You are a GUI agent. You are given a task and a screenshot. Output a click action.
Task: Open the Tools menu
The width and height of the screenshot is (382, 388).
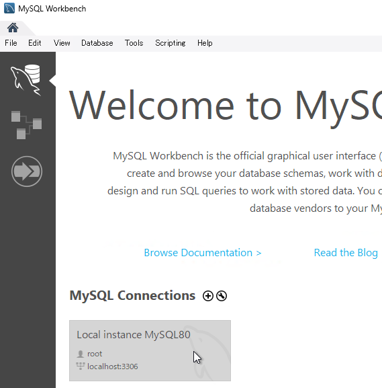coord(134,43)
